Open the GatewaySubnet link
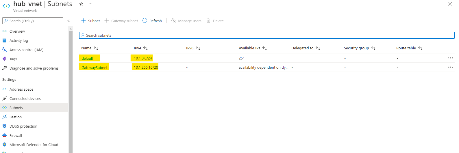This screenshot has height=153, width=459. tap(94, 68)
